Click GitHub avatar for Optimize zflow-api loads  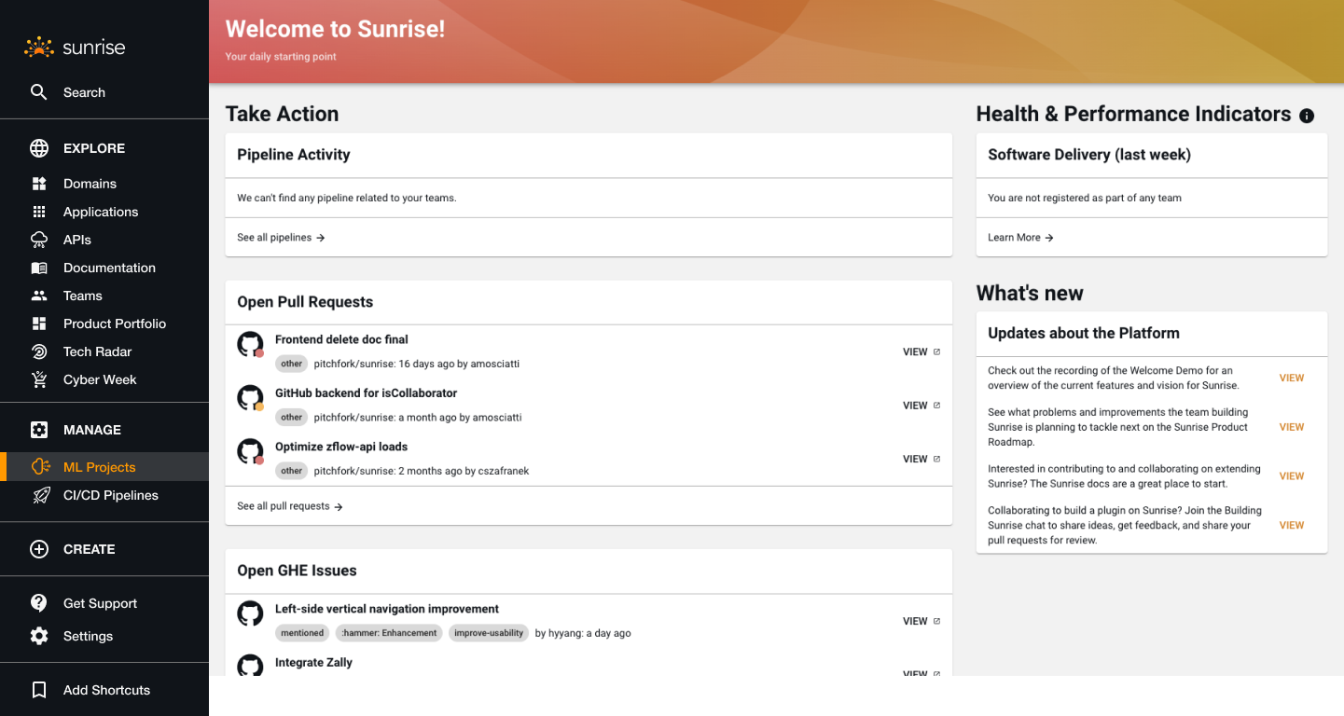pos(250,451)
